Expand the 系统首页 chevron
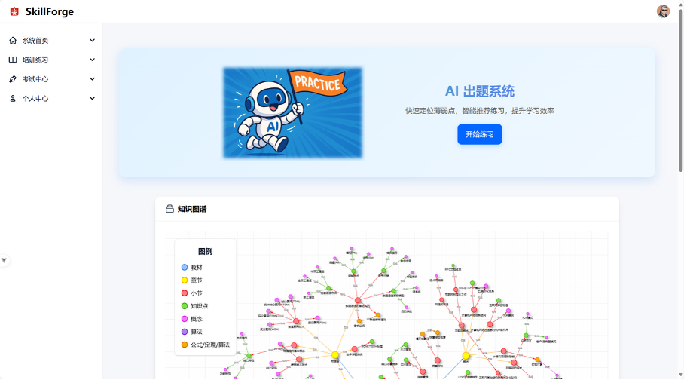Image resolution: width=684 pixels, height=380 pixels. pyautogui.click(x=92, y=41)
